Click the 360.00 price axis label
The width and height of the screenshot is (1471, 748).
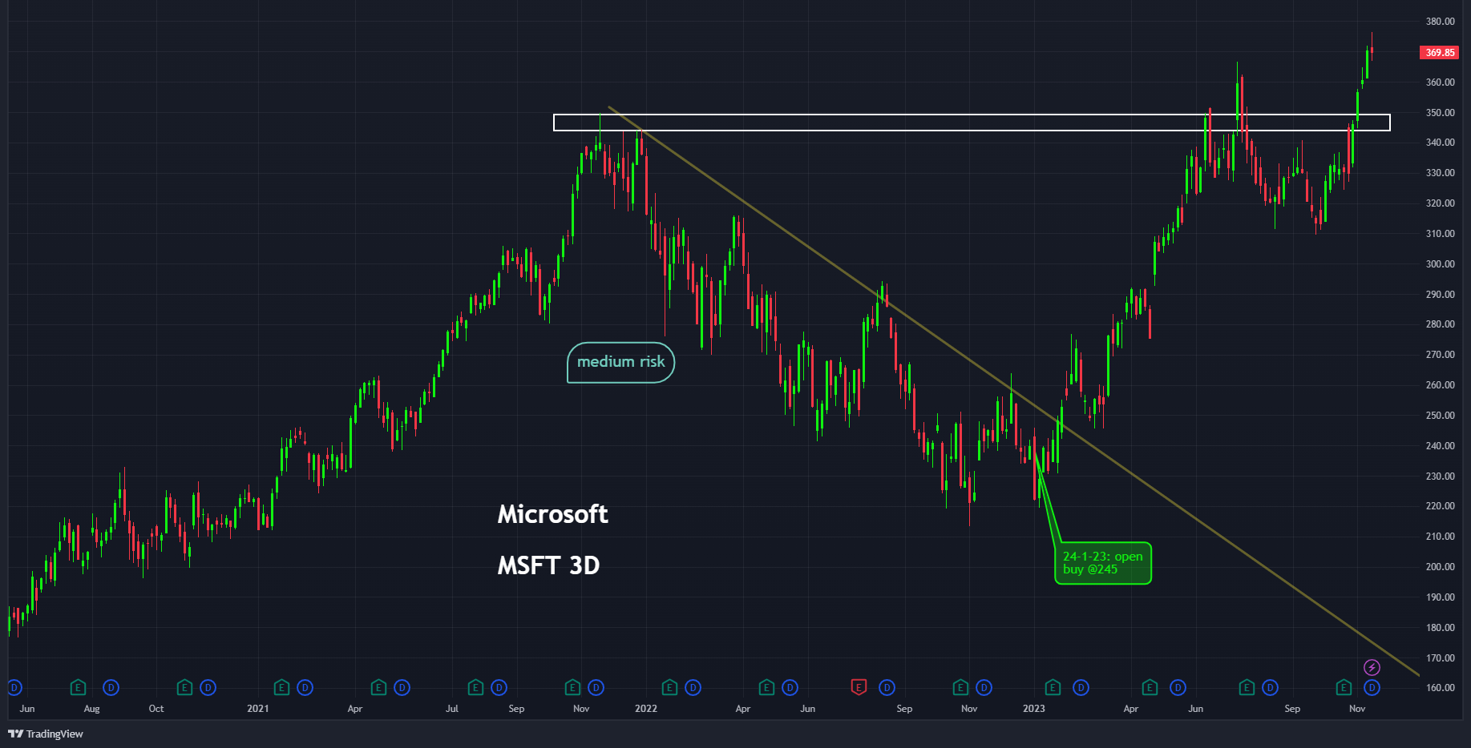pyautogui.click(x=1441, y=82)
